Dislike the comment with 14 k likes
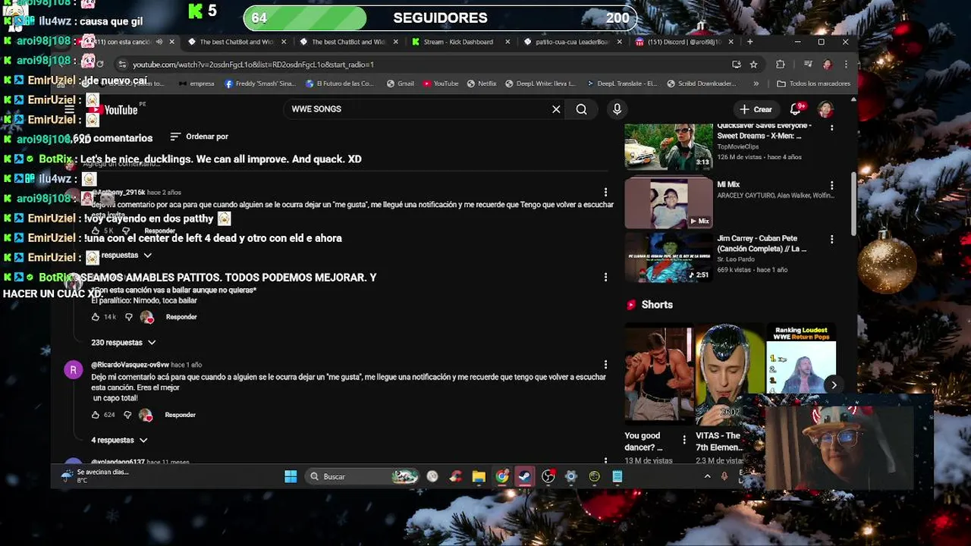Image resolution: width=971 pixels, height=546 pixels. point(128,317)
